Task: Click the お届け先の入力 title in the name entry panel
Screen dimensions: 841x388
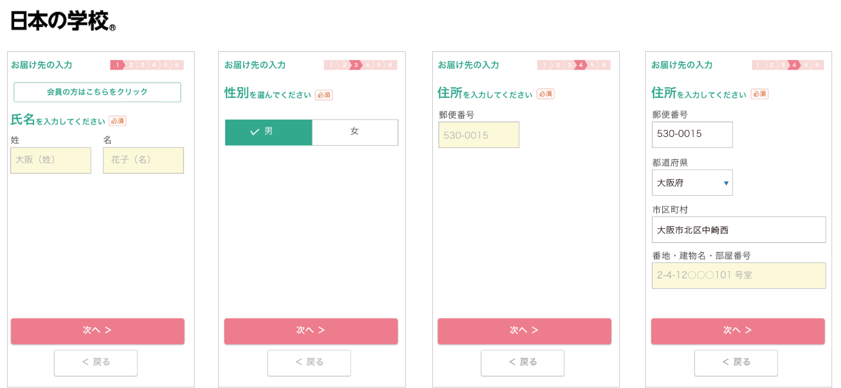Action: click(x=41, y=65)
